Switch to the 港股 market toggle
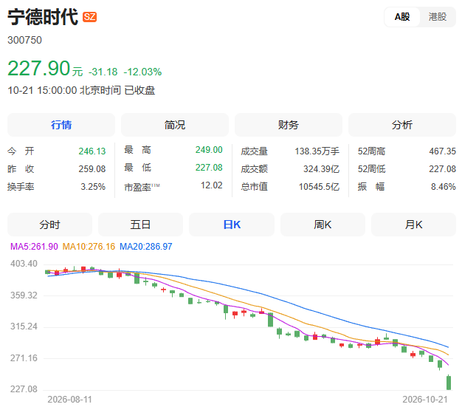This screenshot has height=407, width=462. (438, 17)
